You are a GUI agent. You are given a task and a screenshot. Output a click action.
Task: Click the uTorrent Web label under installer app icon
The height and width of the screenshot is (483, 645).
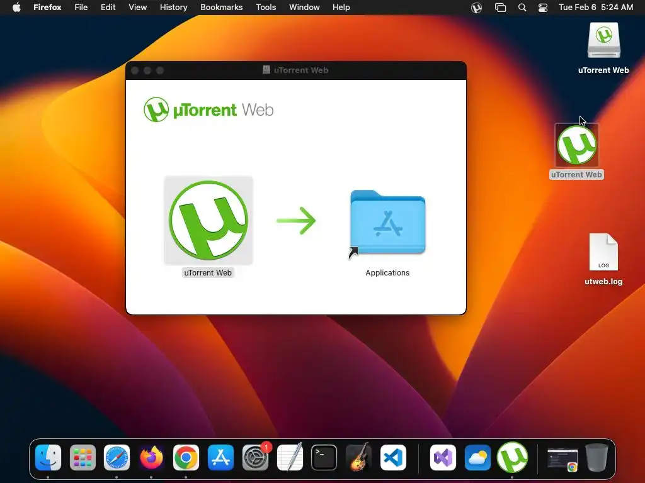point(208,273)
